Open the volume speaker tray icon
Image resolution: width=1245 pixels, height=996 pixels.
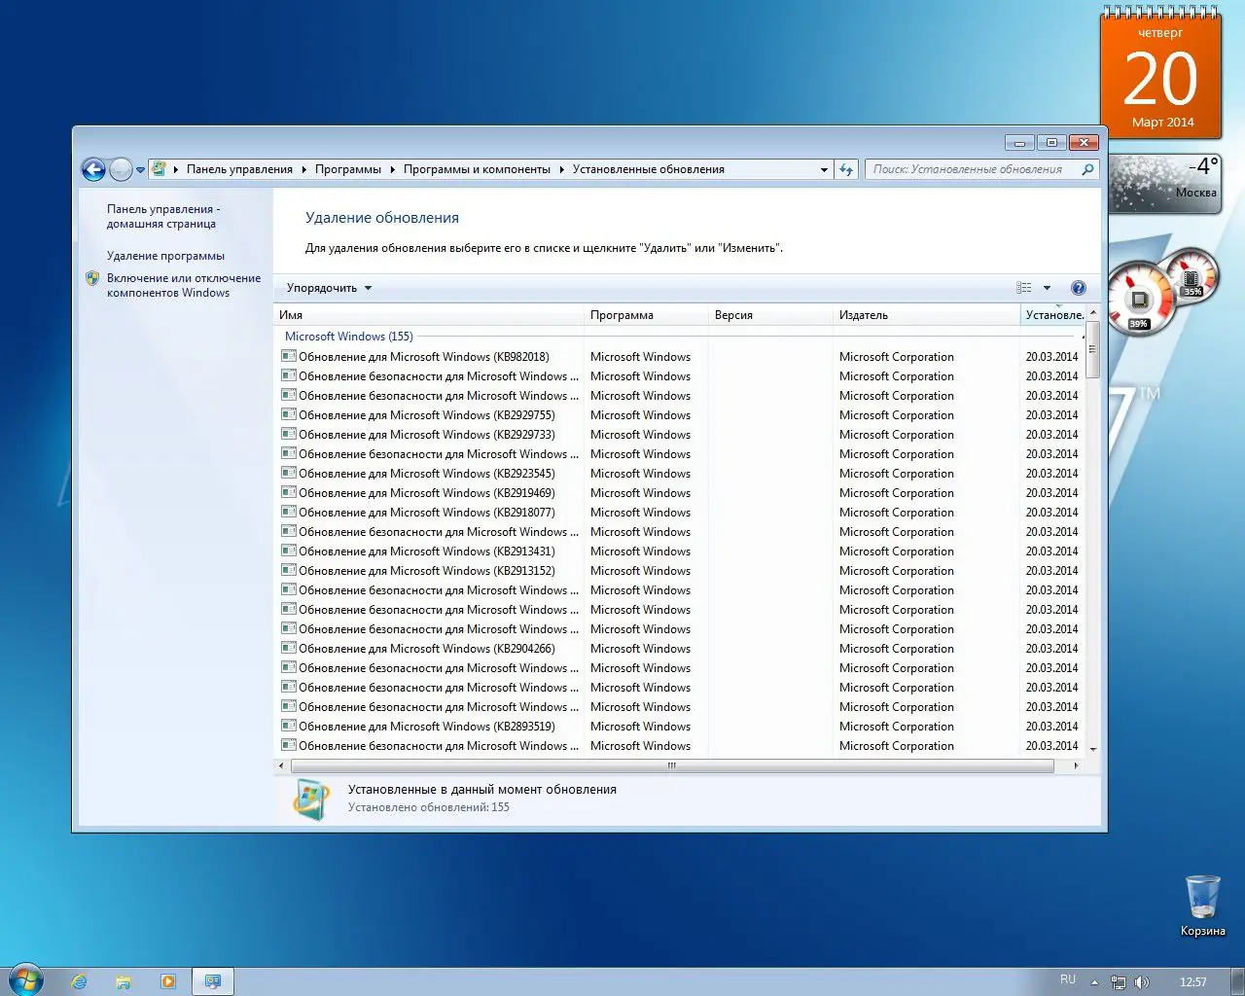[x=1142, y=982]
